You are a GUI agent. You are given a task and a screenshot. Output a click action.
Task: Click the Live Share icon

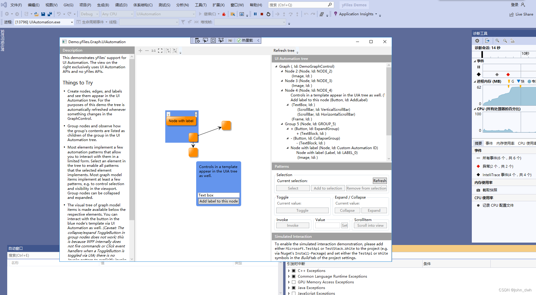click(x=512, y=14)
